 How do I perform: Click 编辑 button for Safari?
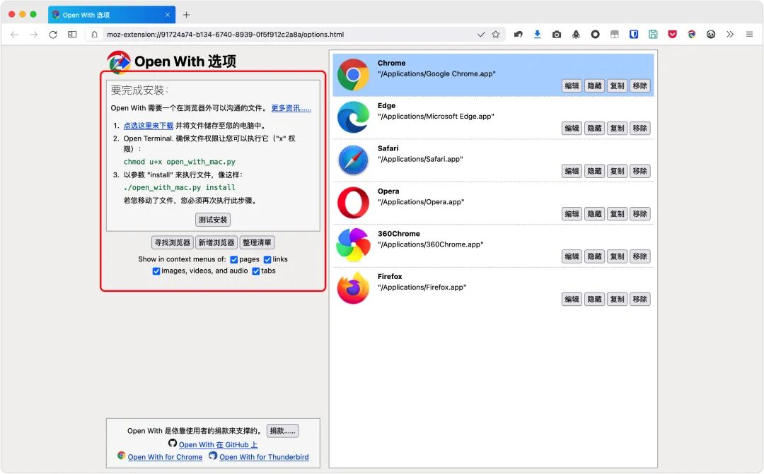(572, 171)
